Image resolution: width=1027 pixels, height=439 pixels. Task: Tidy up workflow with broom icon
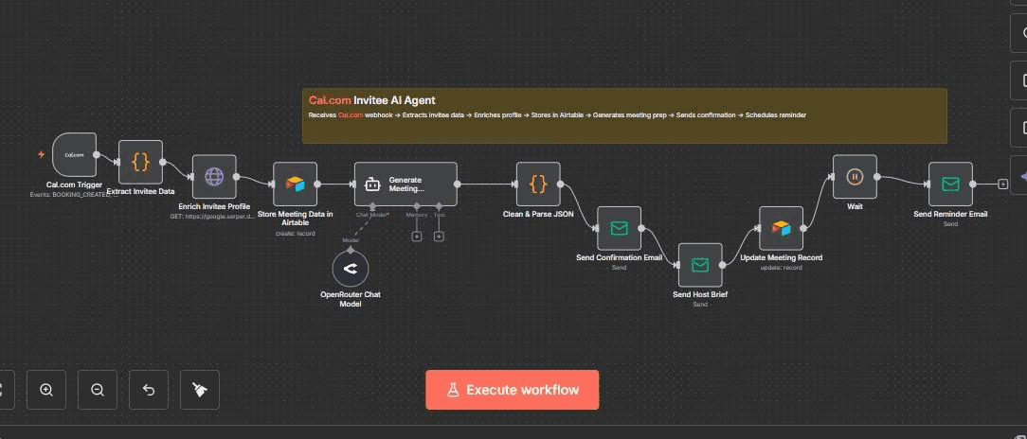(200, 390)
